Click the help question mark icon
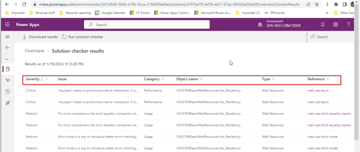The width and height of the screenshot is (360, 152). (348, 25)
